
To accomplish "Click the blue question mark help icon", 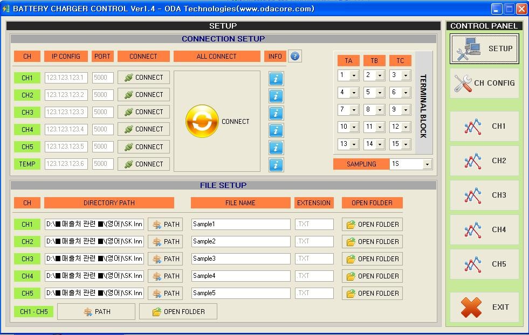I will coord(294,55).
